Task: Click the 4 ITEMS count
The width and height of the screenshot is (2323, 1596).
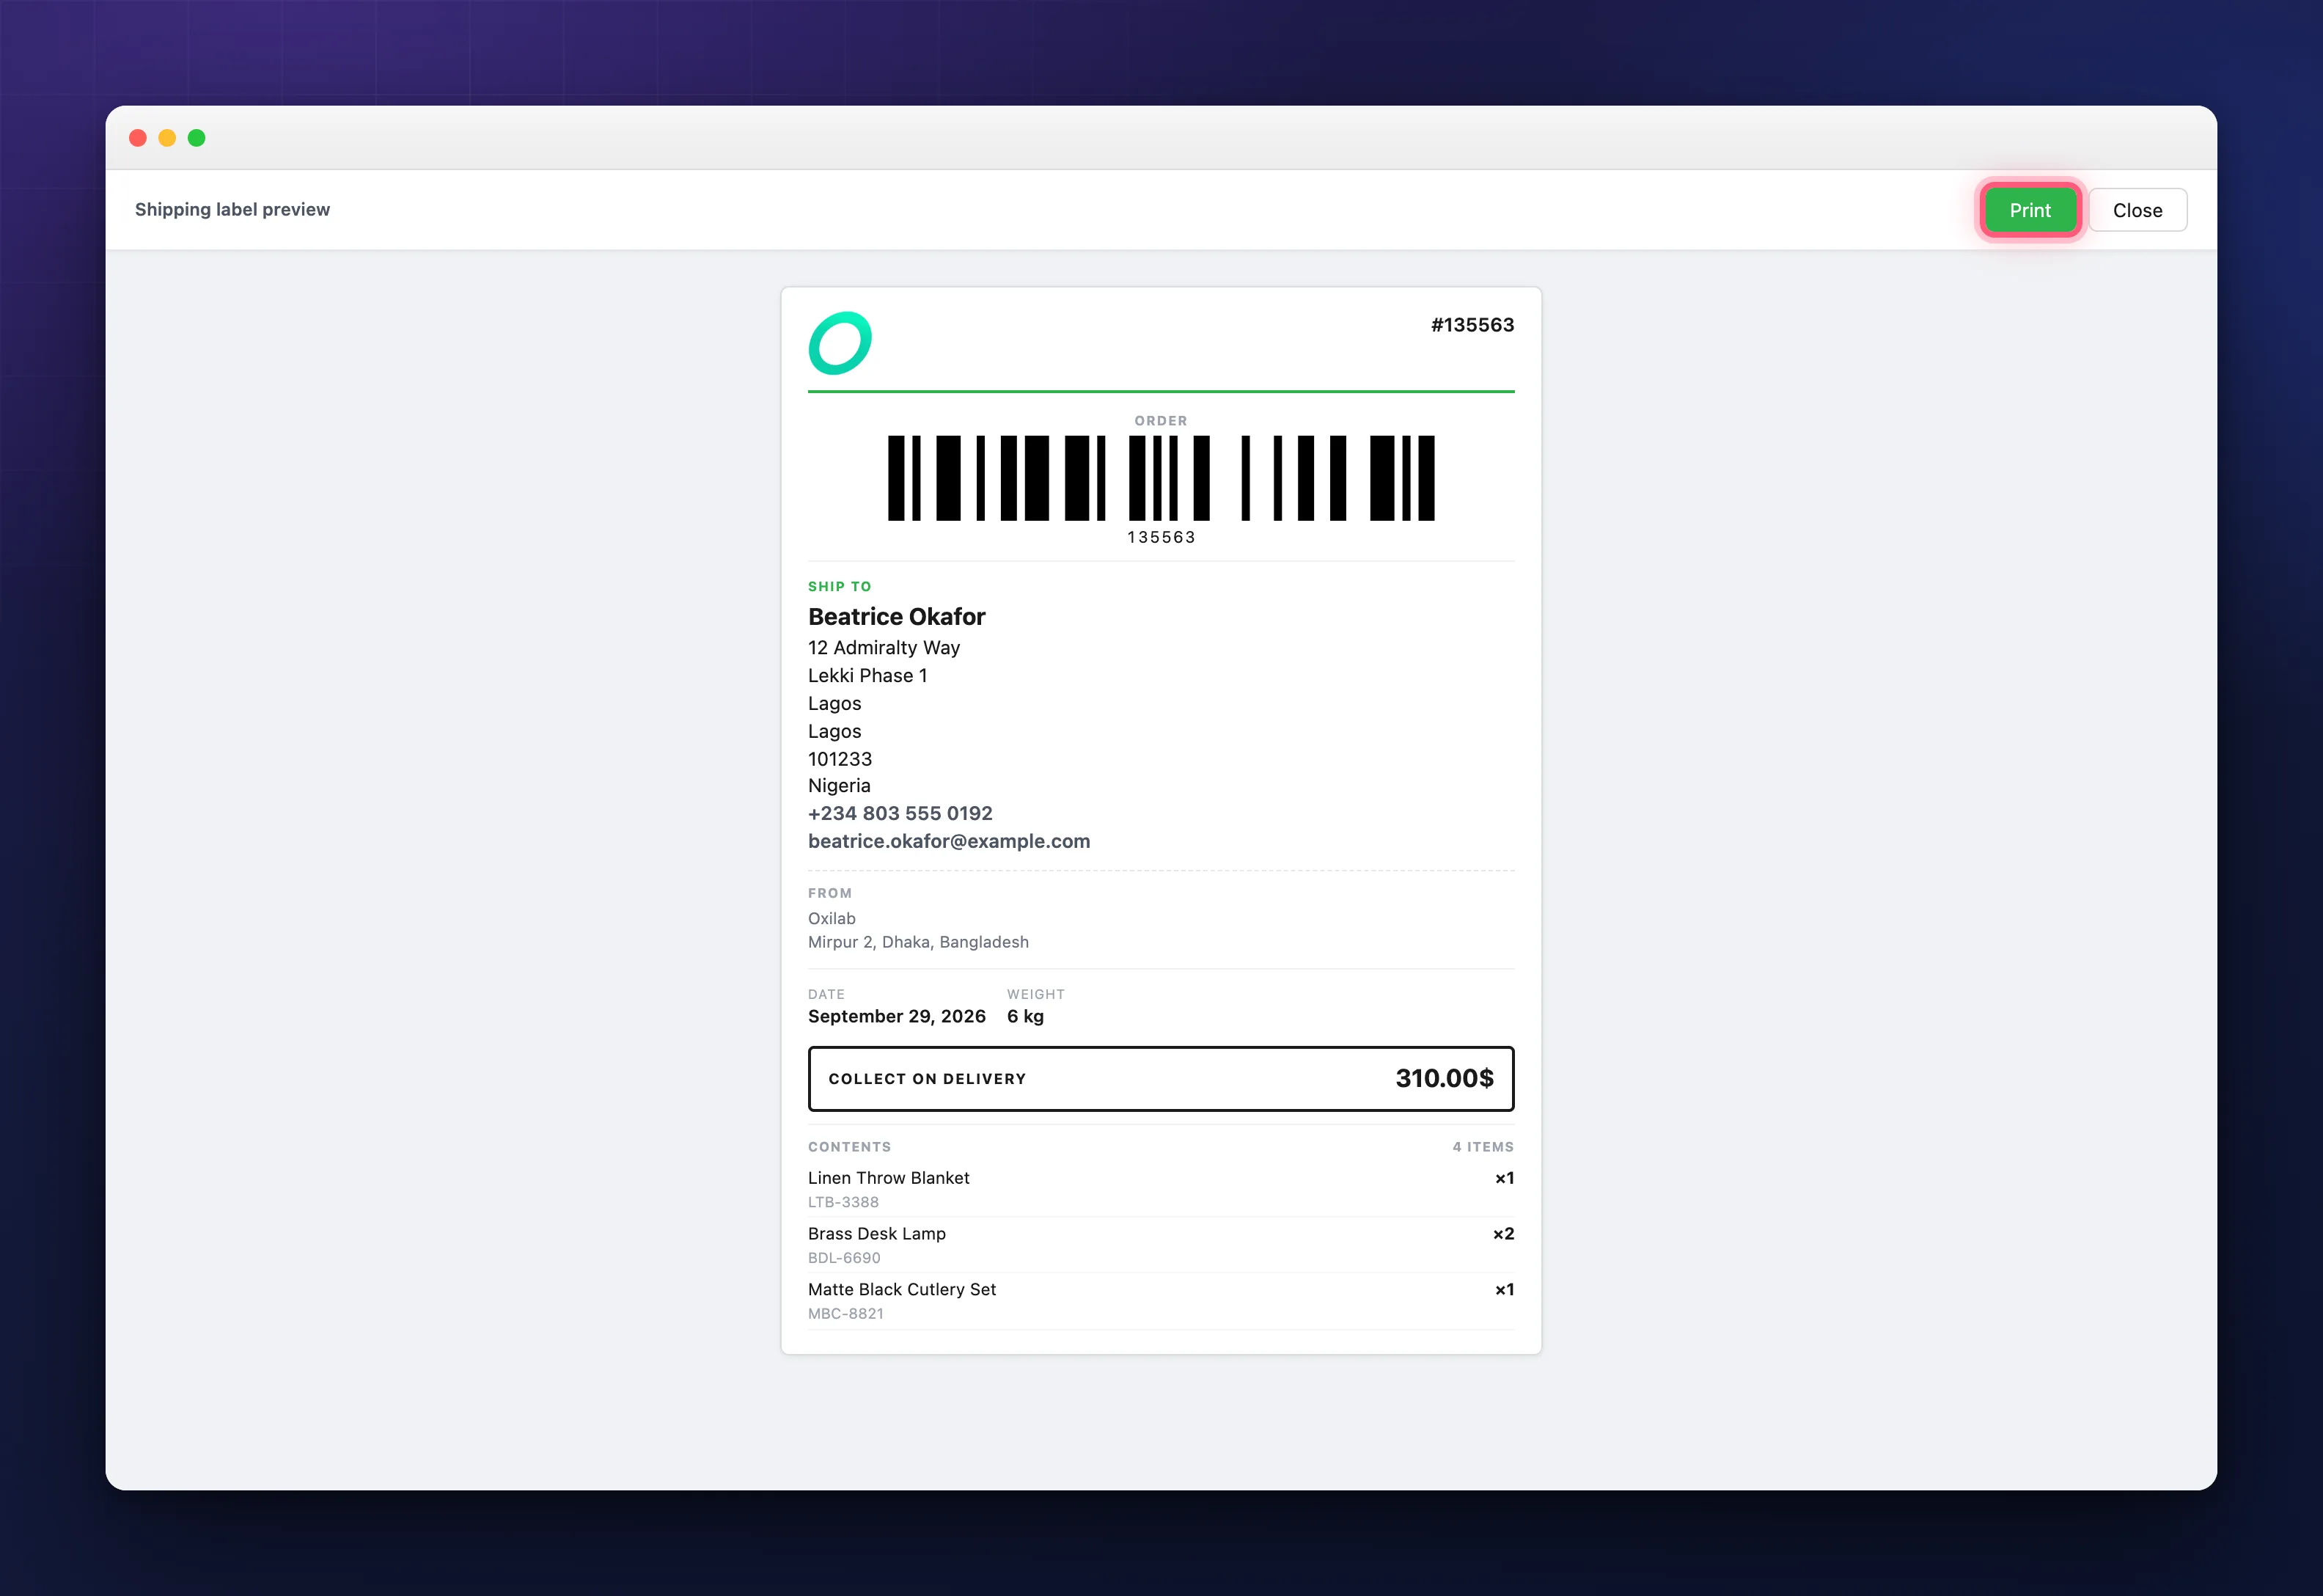Action: tap(1483, 1147)
